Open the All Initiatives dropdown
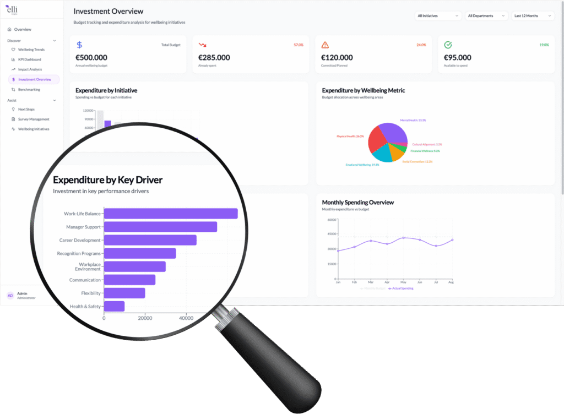Image resolution: width=564 pixels, height=414 pixels. point(438,16)
